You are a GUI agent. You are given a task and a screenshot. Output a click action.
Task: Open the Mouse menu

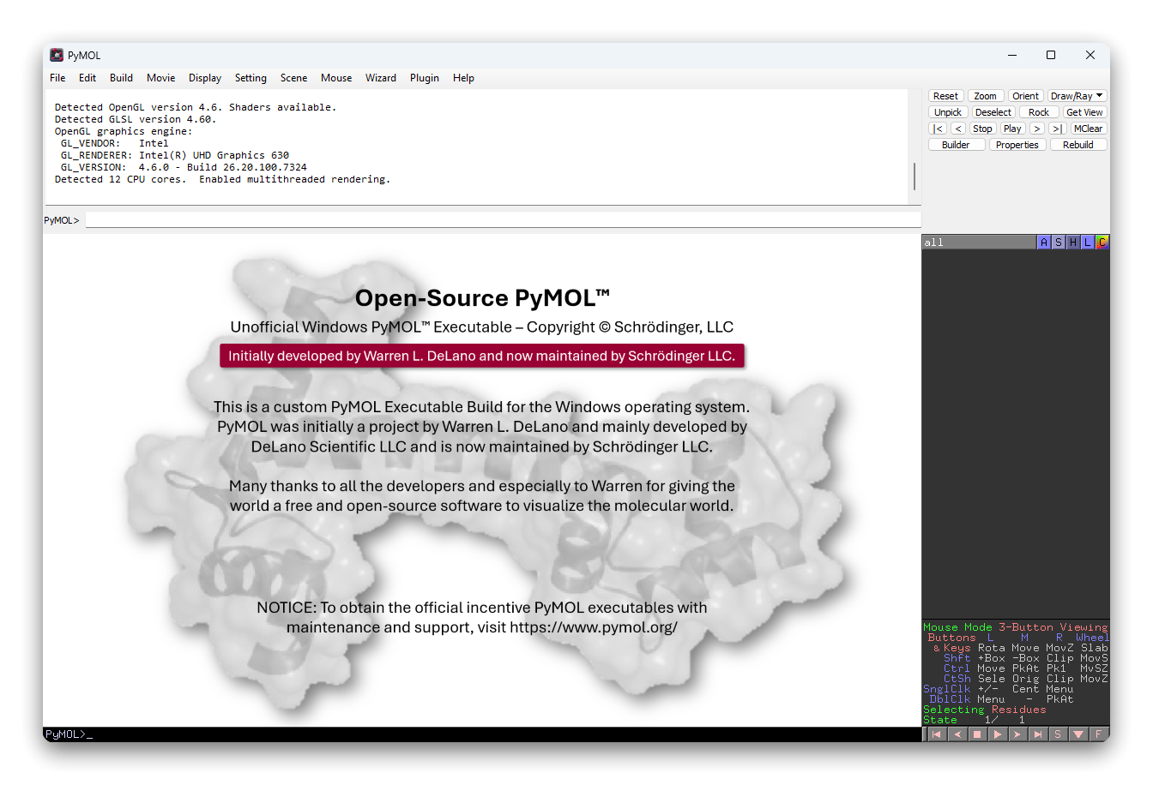tap(336, 78)
